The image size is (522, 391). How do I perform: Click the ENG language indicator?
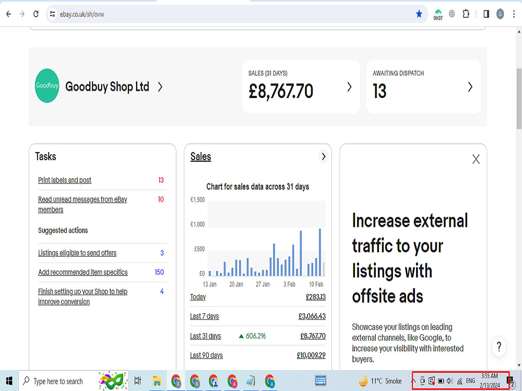tap(470, 381)
